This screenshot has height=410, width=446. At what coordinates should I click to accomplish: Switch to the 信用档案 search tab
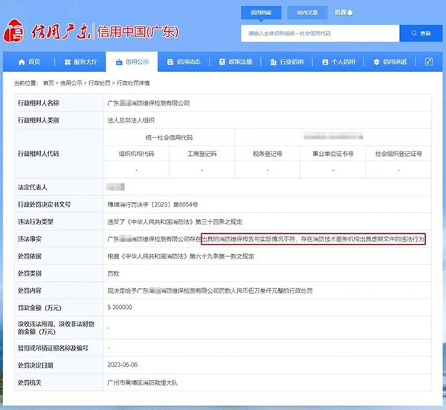pos(261,13)
